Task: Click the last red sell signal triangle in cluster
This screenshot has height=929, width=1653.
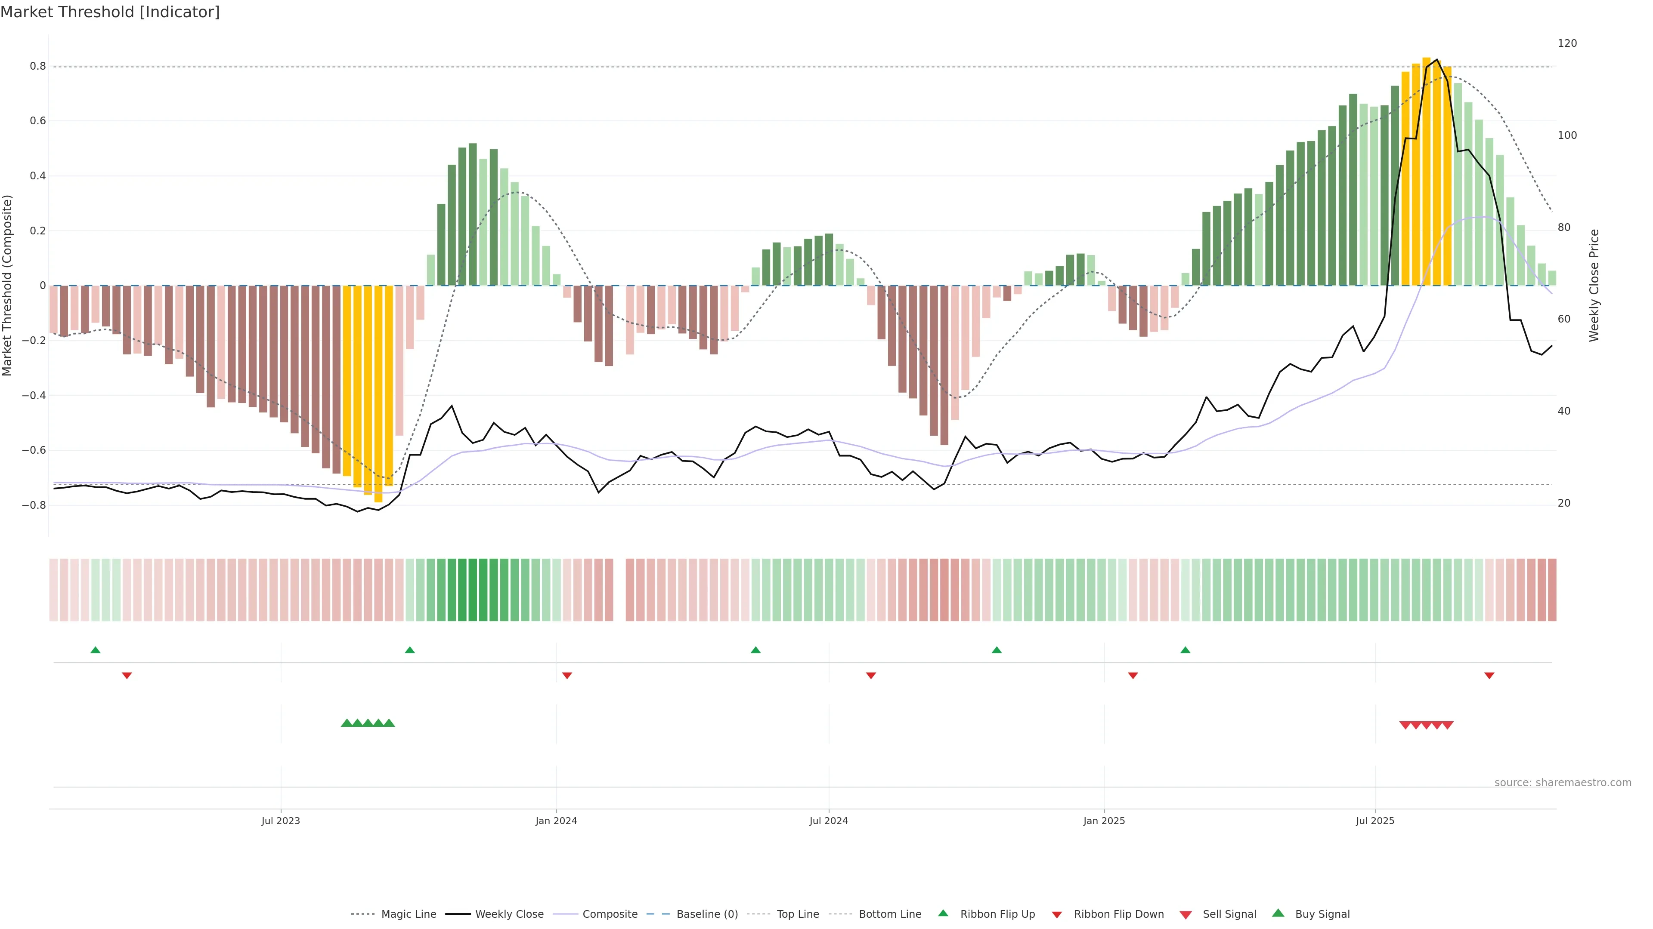Action: pyautogui.click(x=1448, y=725)
